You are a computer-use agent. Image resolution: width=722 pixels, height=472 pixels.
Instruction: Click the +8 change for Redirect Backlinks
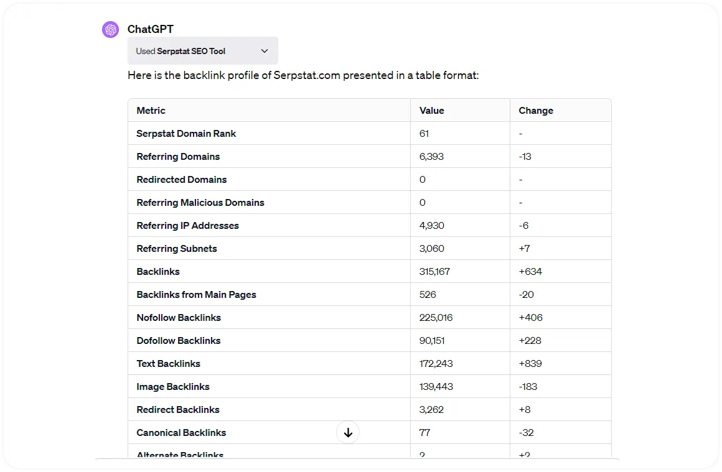point(525,409)
